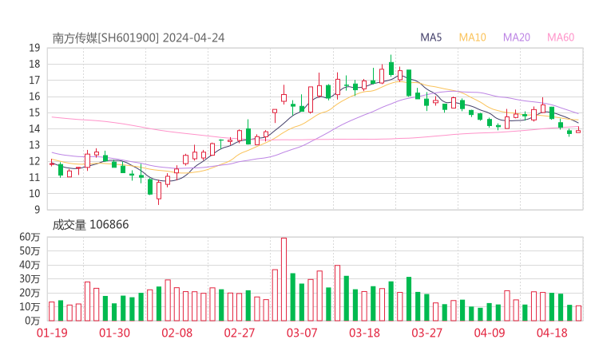Click the chart title 南方传媒[SH601900] 2024-04-24

138,38
